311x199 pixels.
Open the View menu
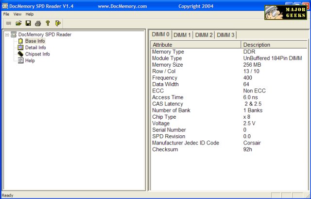pos(17,14)
